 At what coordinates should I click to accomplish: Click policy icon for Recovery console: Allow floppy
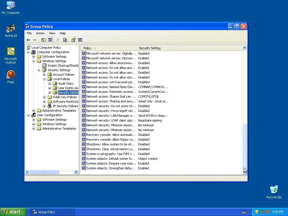(x=84, y=139)
